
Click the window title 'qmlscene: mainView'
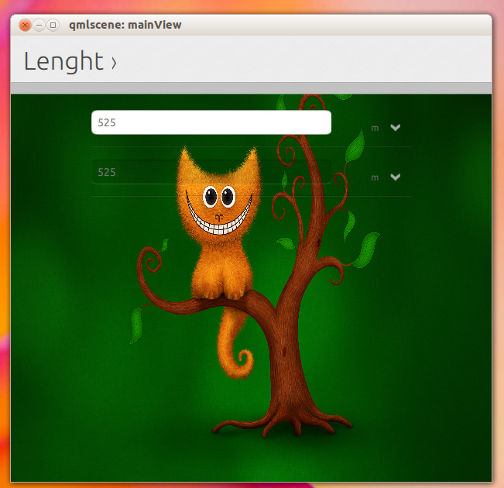125,25
